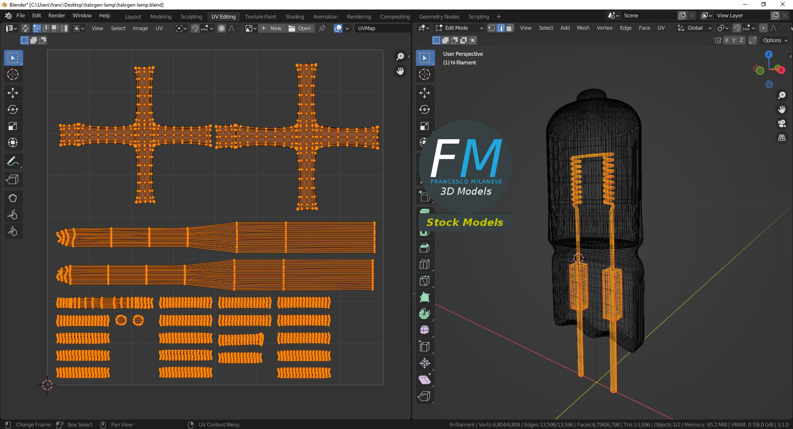Click the camera view icon
The height and width of the screenshot is (429, 793).
coord(781,123)
